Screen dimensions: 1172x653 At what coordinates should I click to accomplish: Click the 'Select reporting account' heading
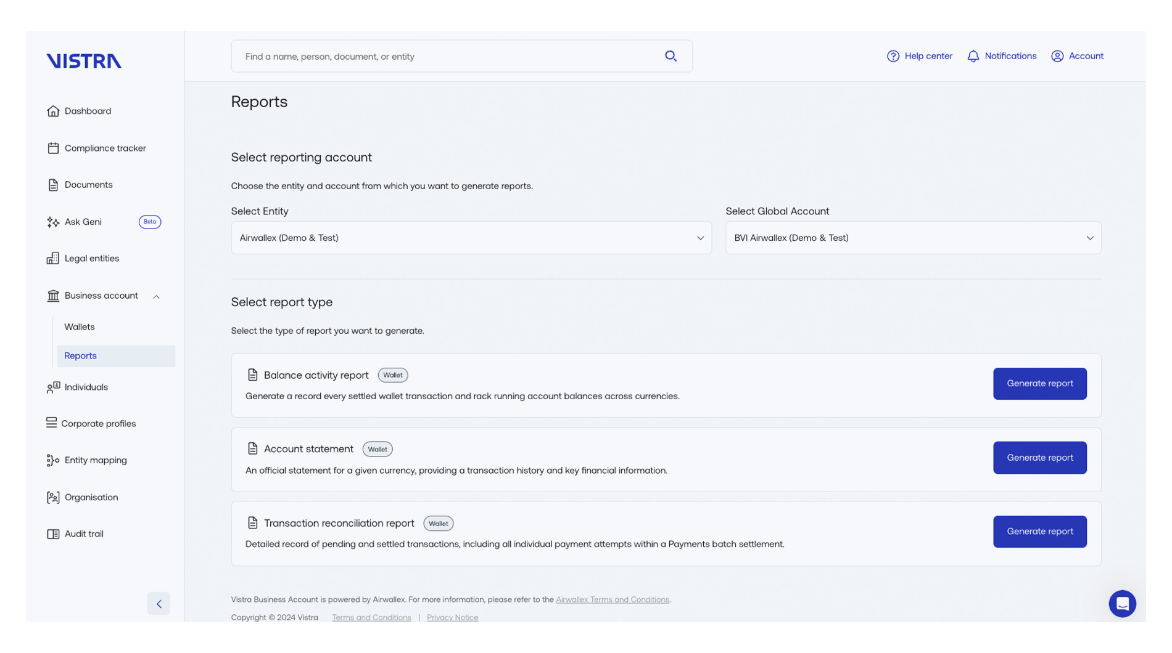click(302, 158)
